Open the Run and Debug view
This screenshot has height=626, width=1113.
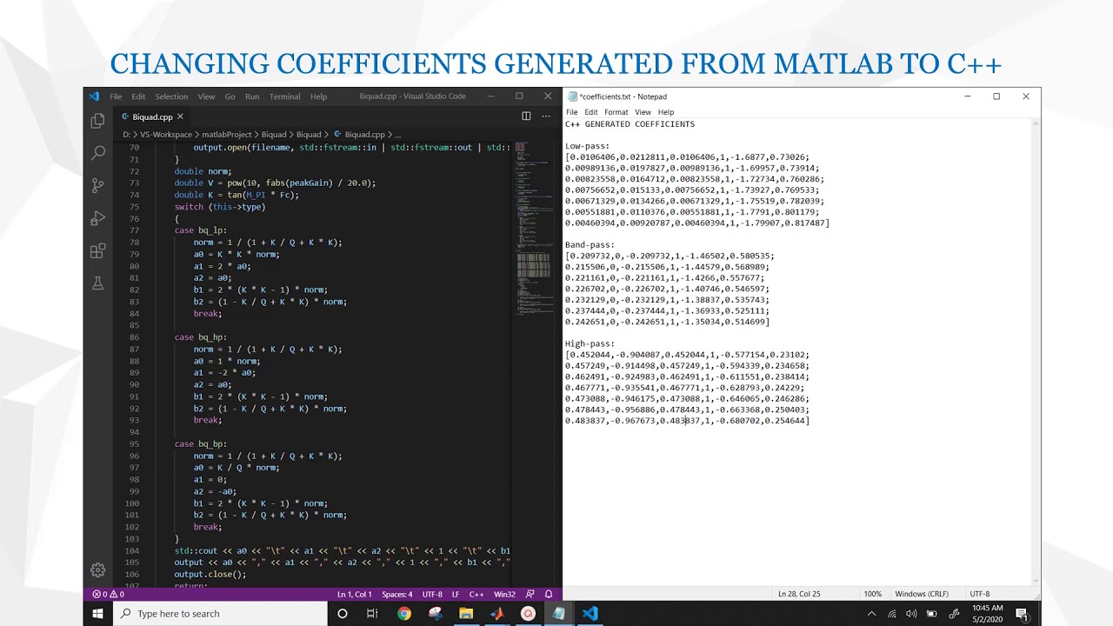(x=97, y=218)
